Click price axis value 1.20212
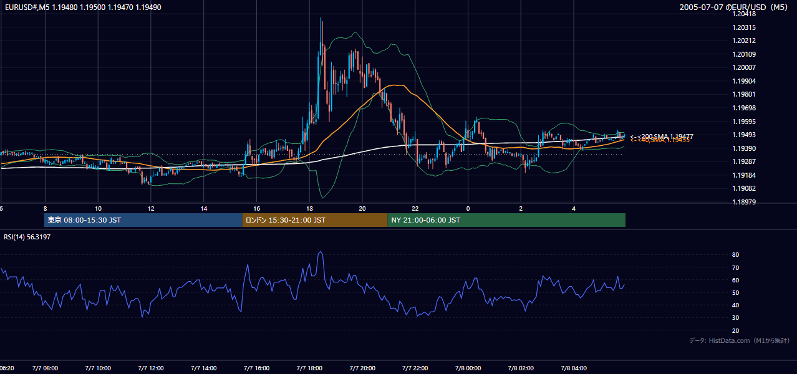The image size is (797, 374). point(745,41)
